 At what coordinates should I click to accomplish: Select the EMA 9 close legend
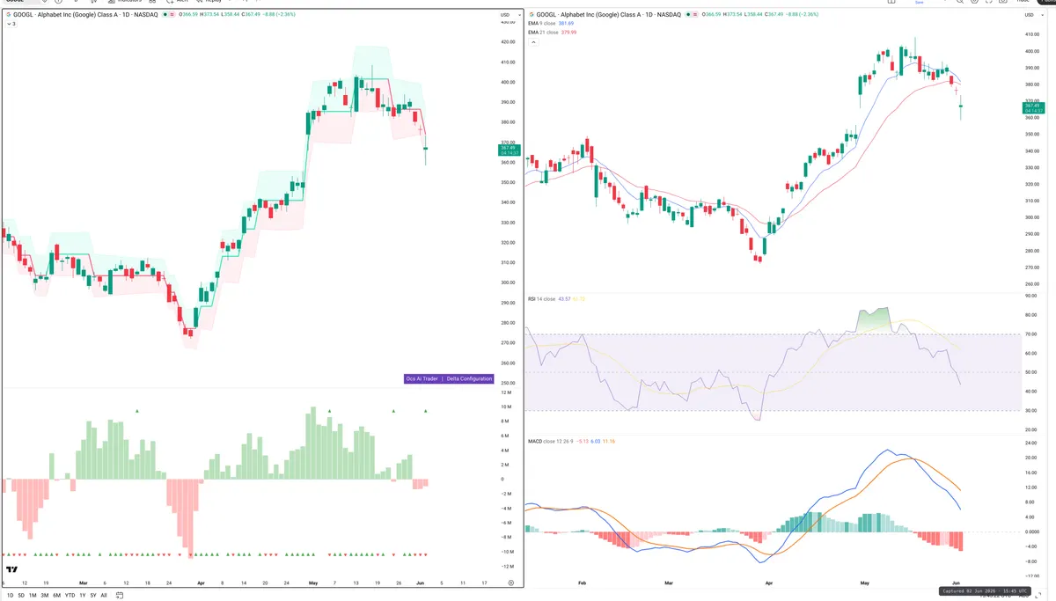point(543,24)
